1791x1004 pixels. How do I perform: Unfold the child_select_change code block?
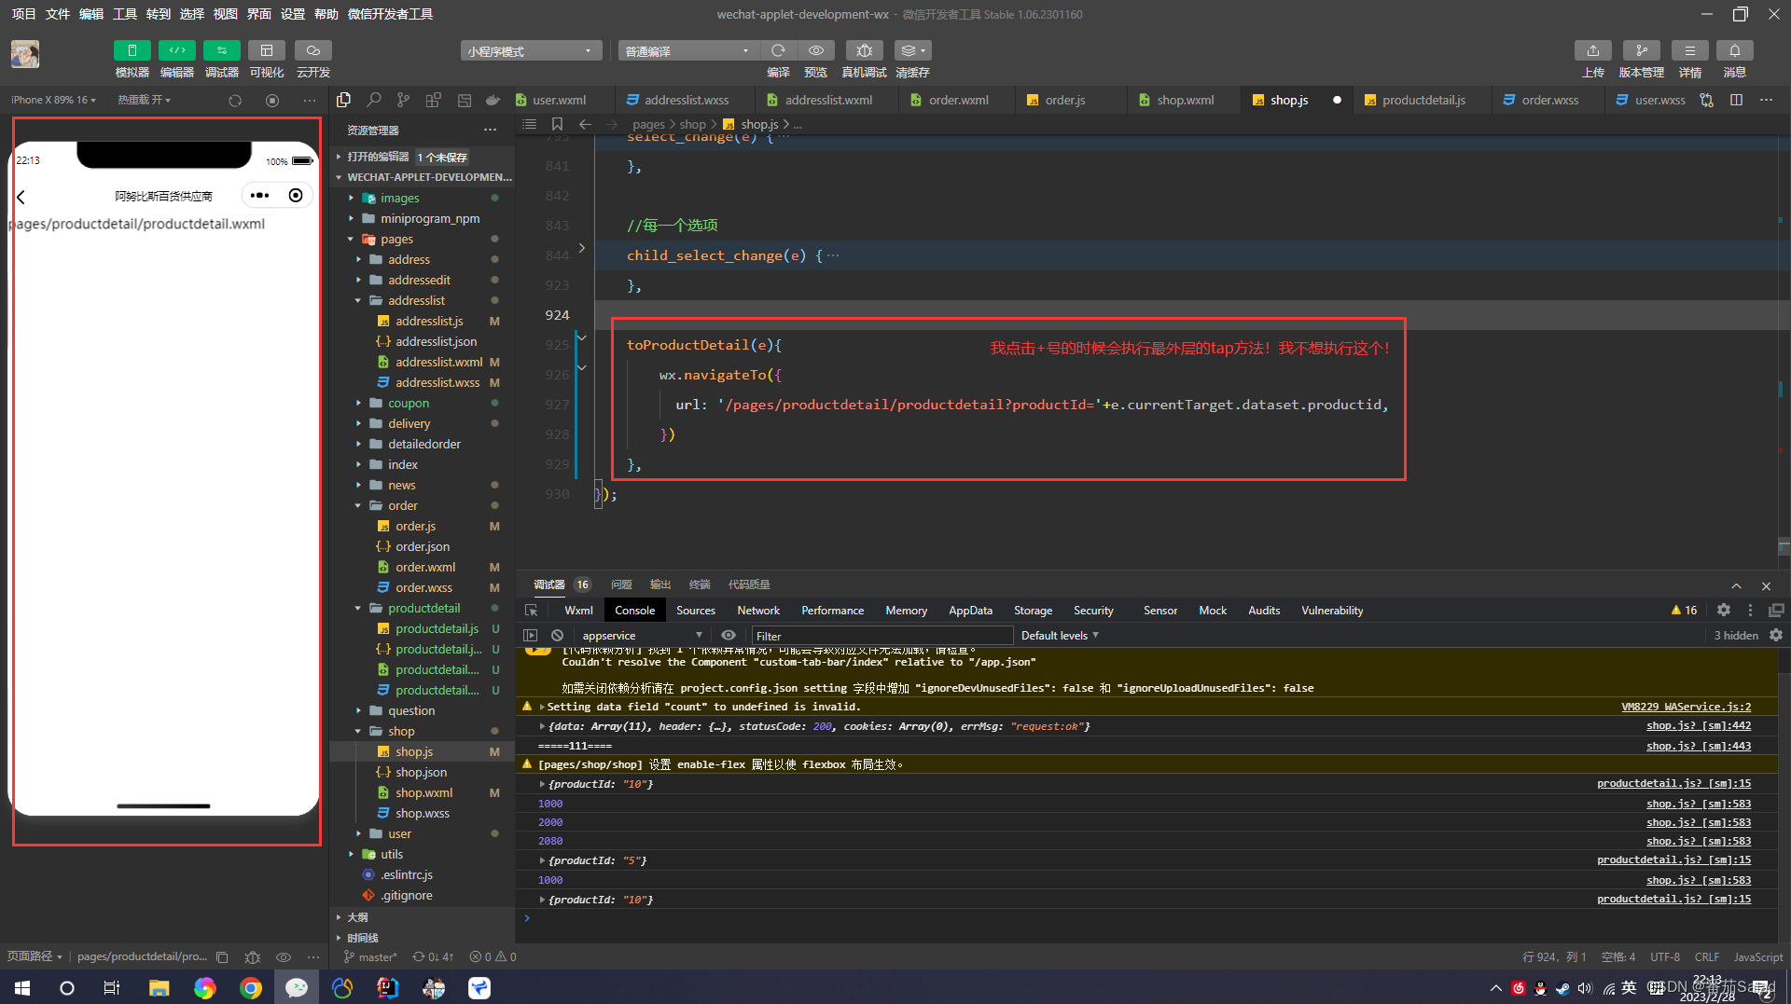coord(582,248)
